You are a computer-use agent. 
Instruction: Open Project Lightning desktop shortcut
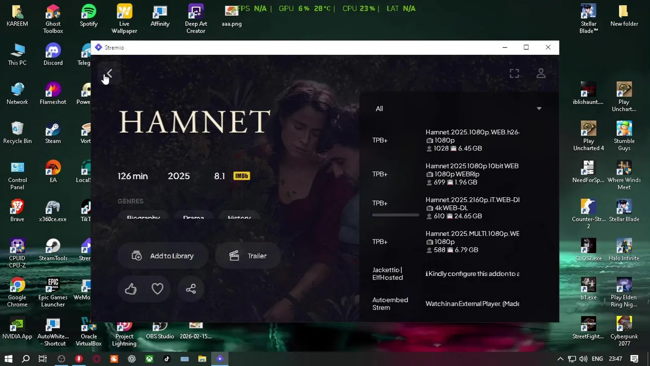pyautogui.click(x=124, y=332)
